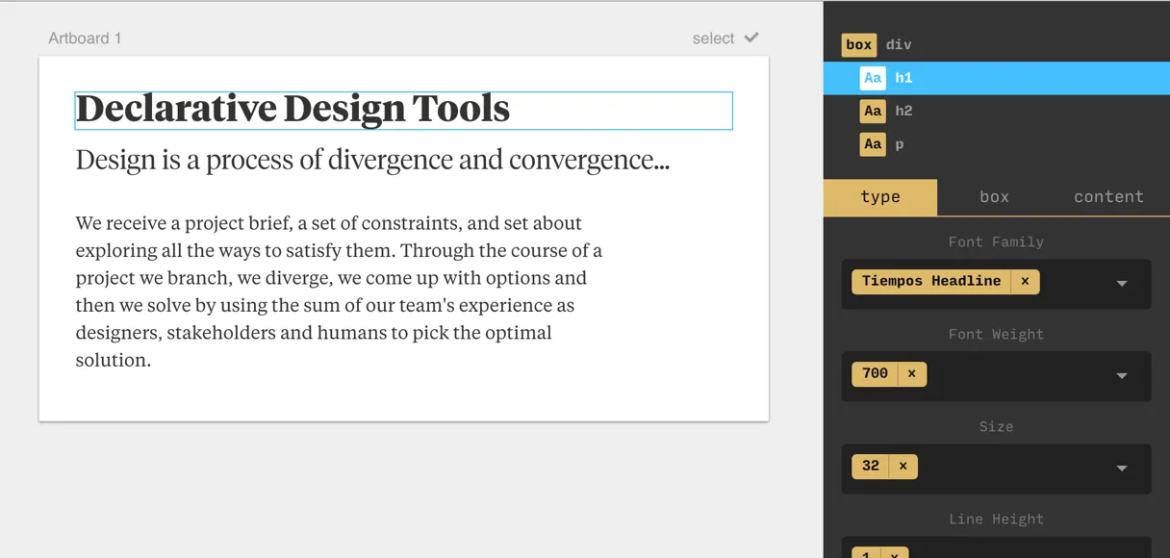Switch to the type tab
This screenshot has width=1170, height=558.
point(880,196)
